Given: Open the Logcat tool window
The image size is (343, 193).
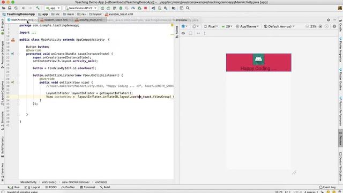Looking at the screenshot, I should pyautogui.click(x=32, y=187).
